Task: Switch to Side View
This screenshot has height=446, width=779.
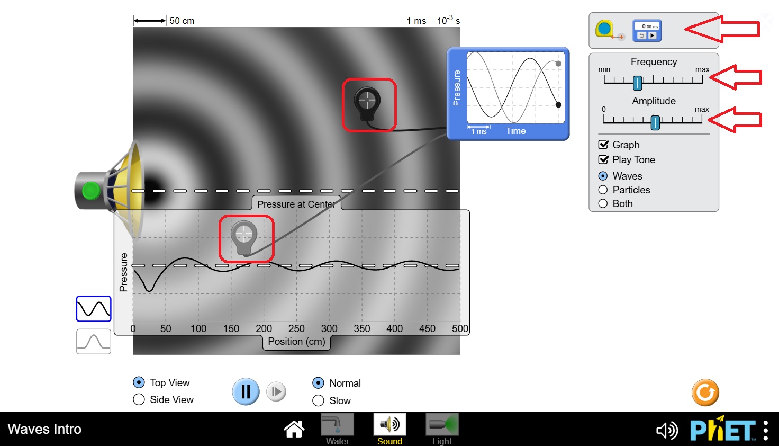Action: click(x=139, y=399)
